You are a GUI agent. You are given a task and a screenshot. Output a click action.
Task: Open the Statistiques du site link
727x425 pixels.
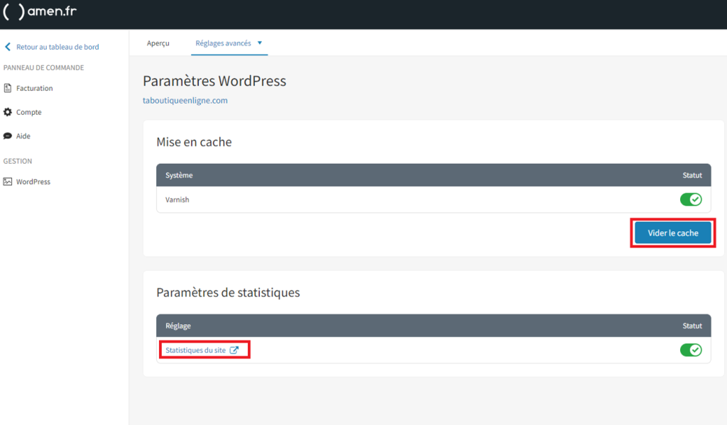[x=196, y=350]
